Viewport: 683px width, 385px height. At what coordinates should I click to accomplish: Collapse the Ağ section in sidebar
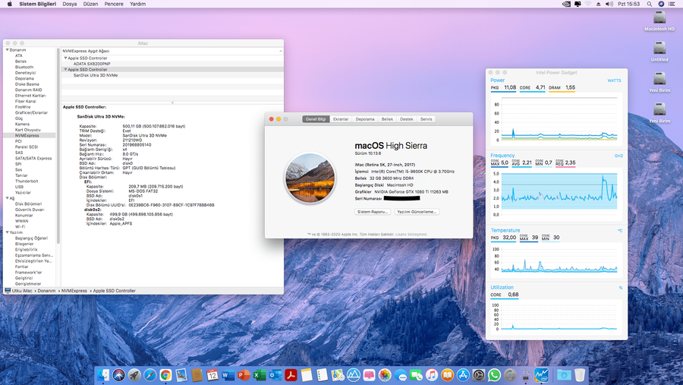[8, 198]
